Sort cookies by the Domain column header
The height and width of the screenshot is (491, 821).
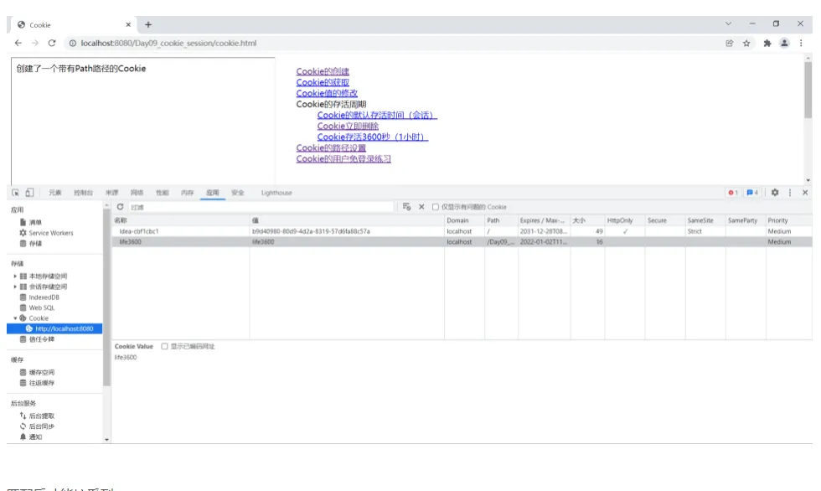(x=464, y=220)
